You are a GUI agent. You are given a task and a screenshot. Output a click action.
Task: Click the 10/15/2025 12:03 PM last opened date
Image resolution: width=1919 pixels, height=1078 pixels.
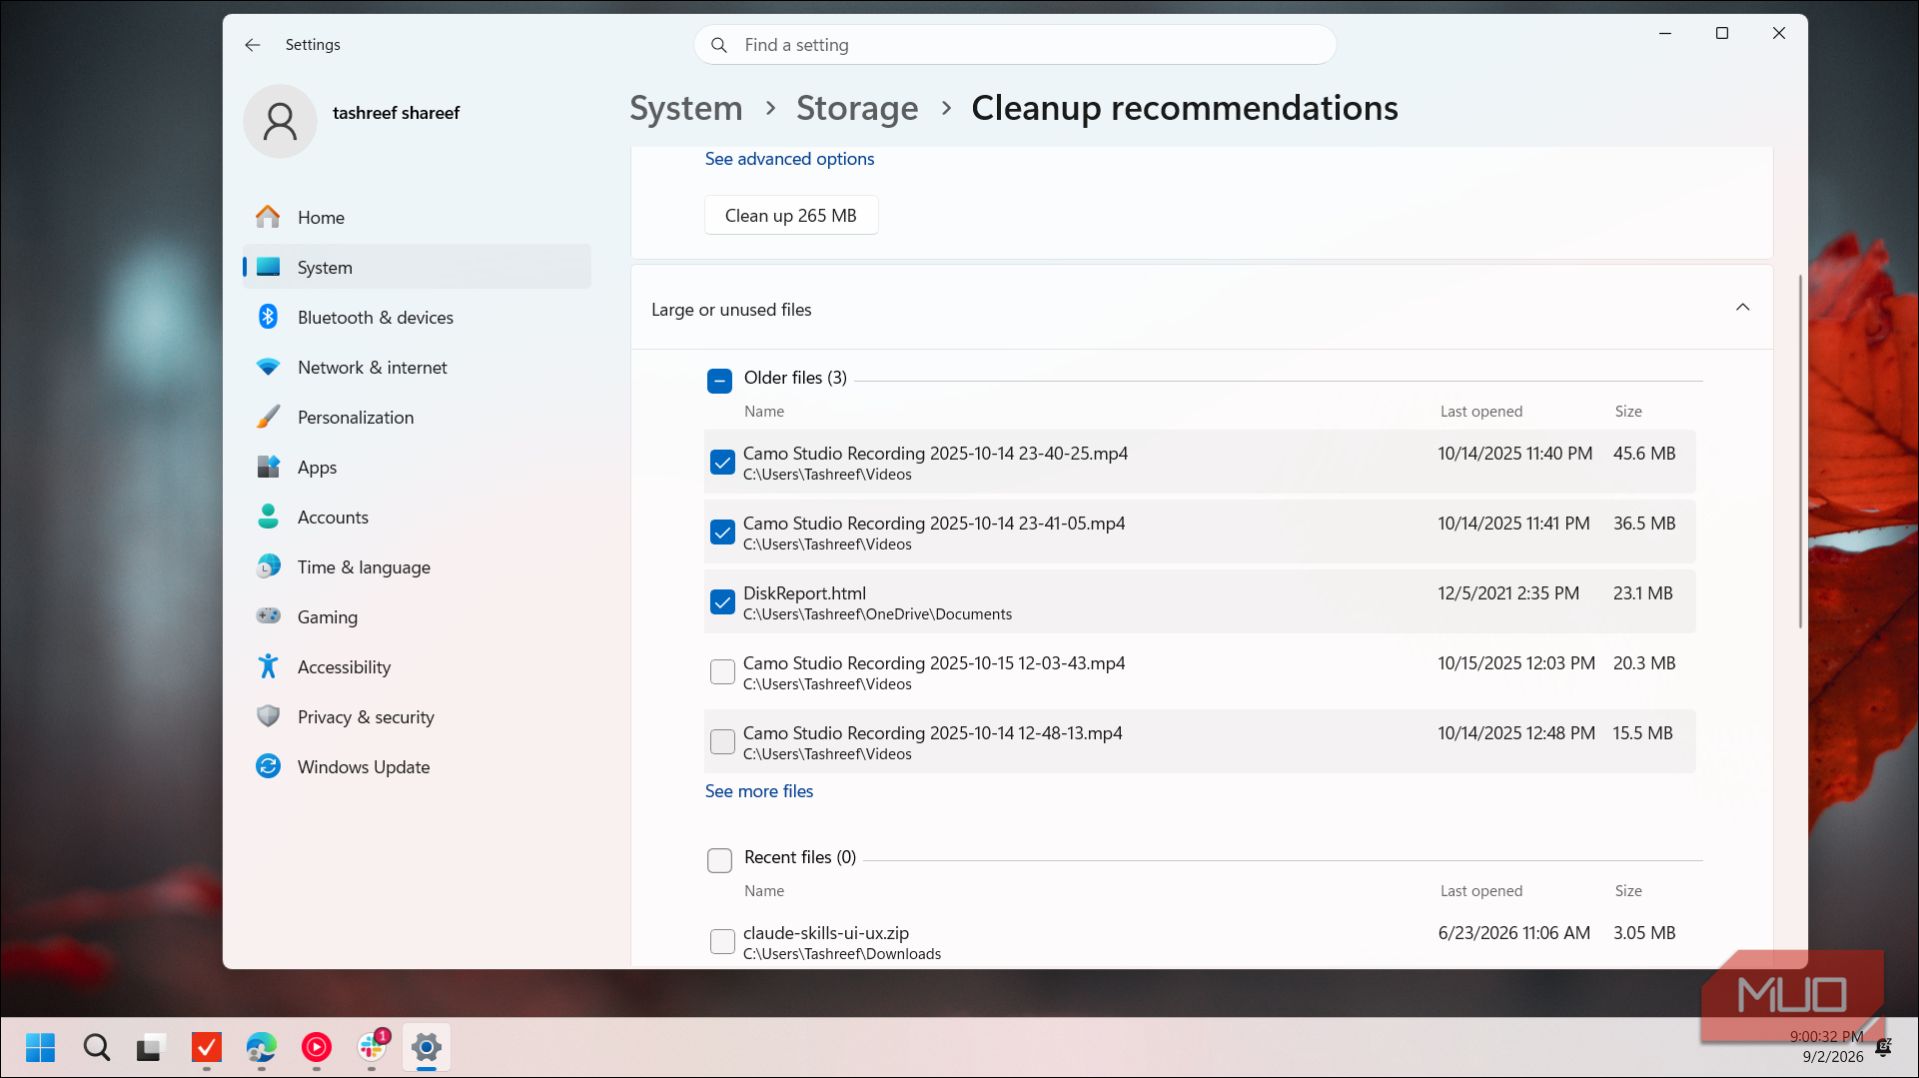pyautogui.click(x=1516, y=663)
